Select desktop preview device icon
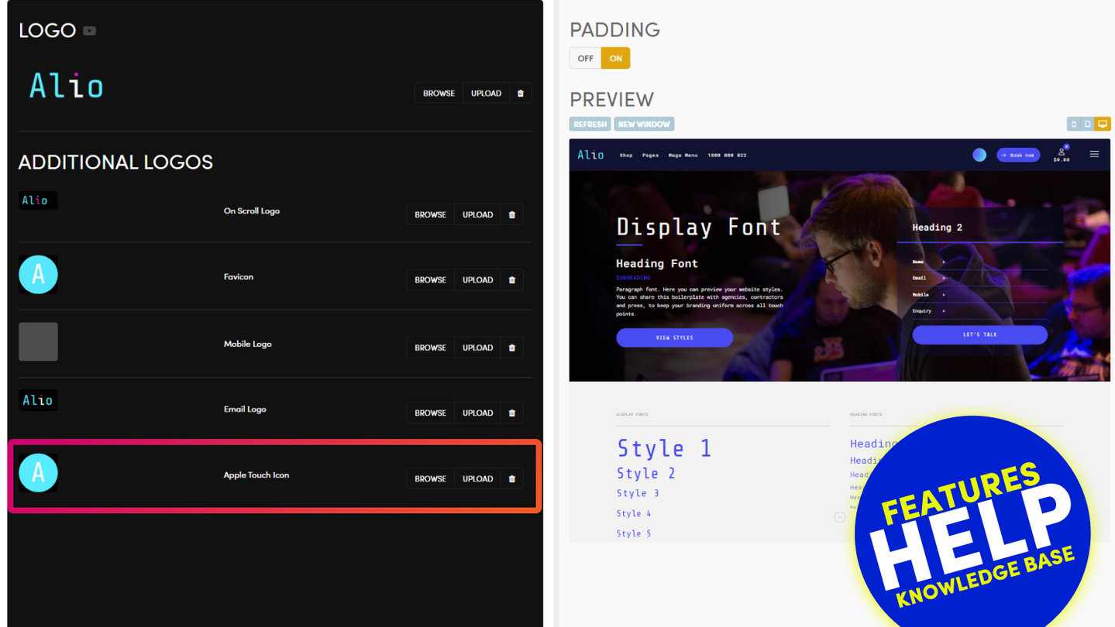 click(x=1103, y=124)
